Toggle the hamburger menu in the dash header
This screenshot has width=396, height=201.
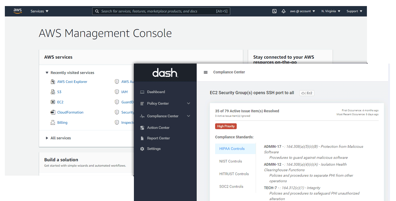pyautogui.click(x=206, y=72)
